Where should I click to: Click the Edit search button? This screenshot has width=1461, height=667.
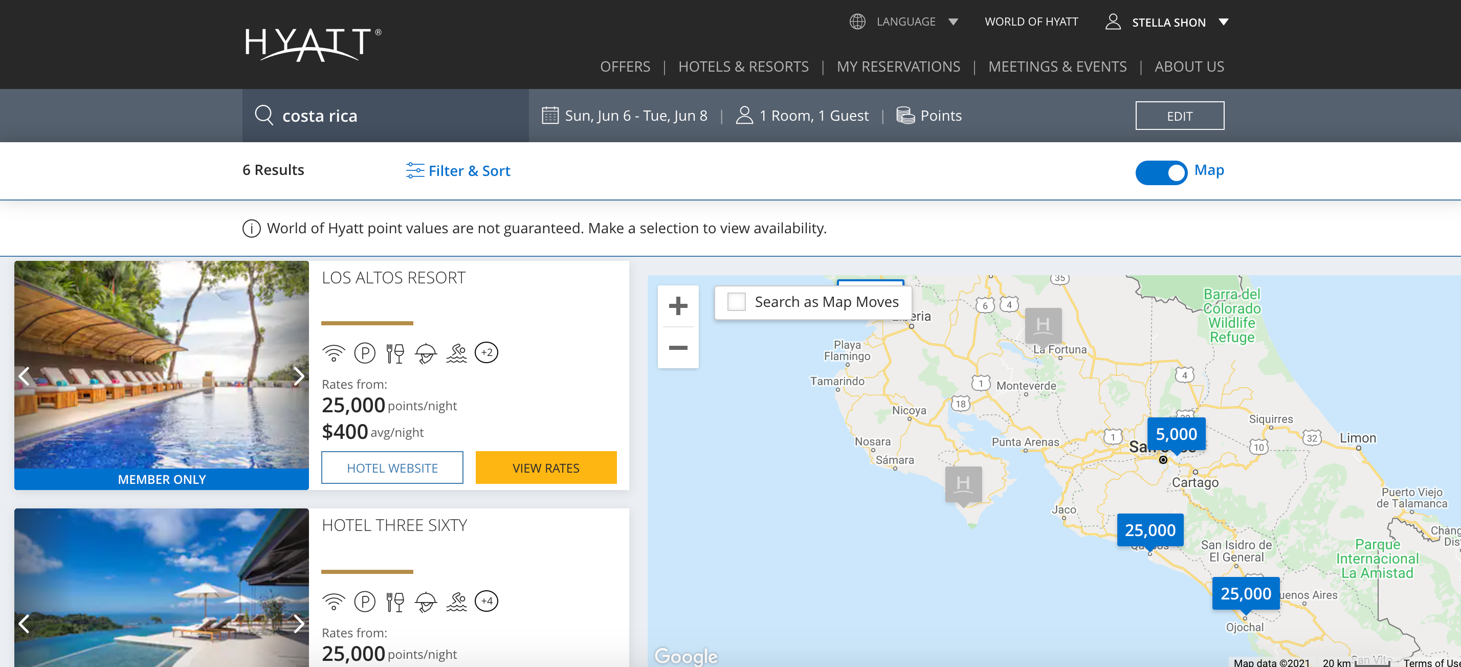tap(1180, 116)
